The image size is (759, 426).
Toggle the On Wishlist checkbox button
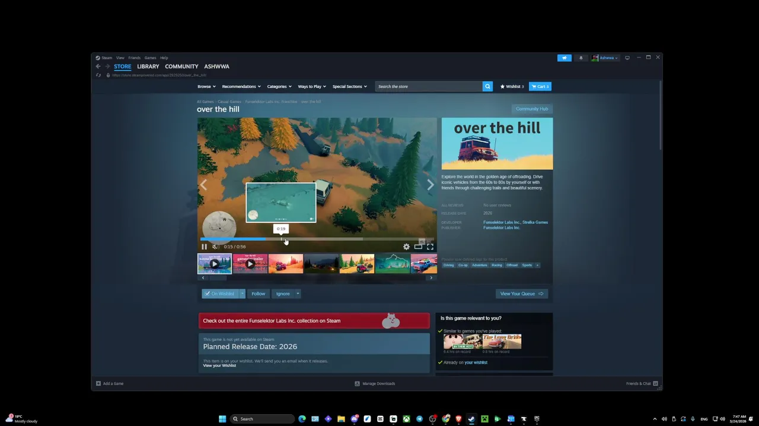[x=220, y=293]
